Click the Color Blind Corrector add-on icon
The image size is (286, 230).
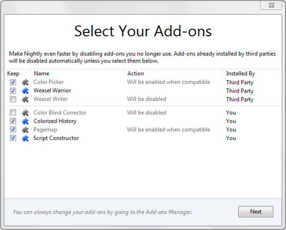25,112
